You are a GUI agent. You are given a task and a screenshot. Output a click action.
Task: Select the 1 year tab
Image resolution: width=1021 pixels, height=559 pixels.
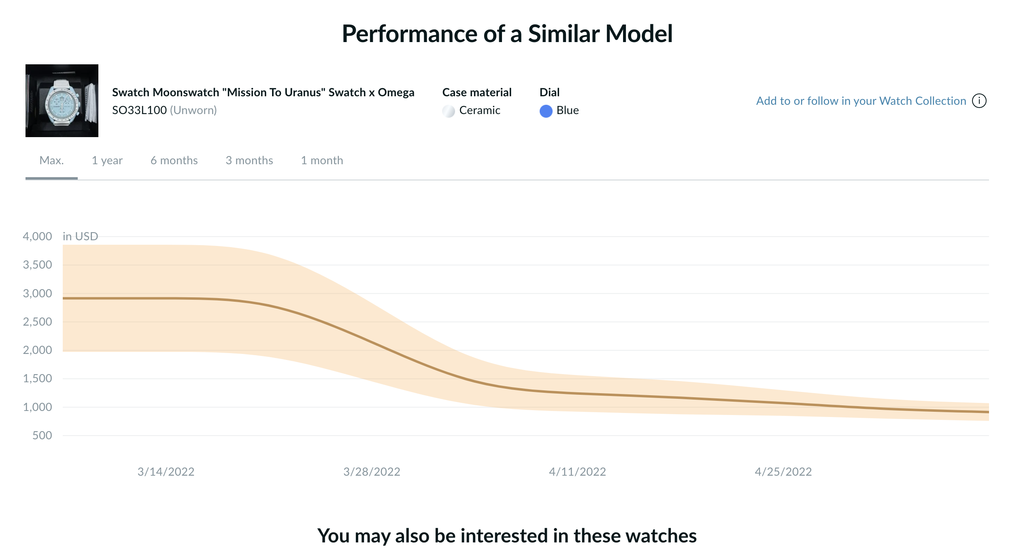(107, 161)
